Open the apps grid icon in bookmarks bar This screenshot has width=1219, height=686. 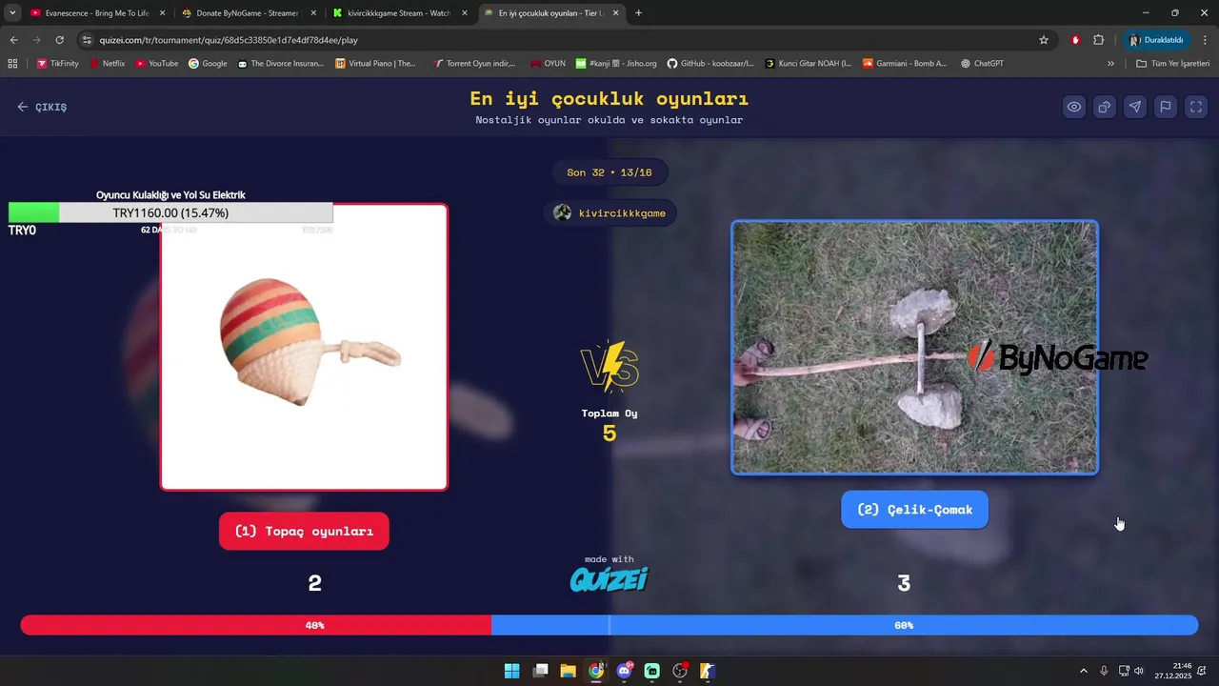[12, 63]
